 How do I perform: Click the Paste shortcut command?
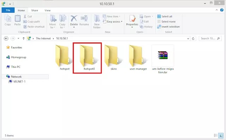point(34,27)
